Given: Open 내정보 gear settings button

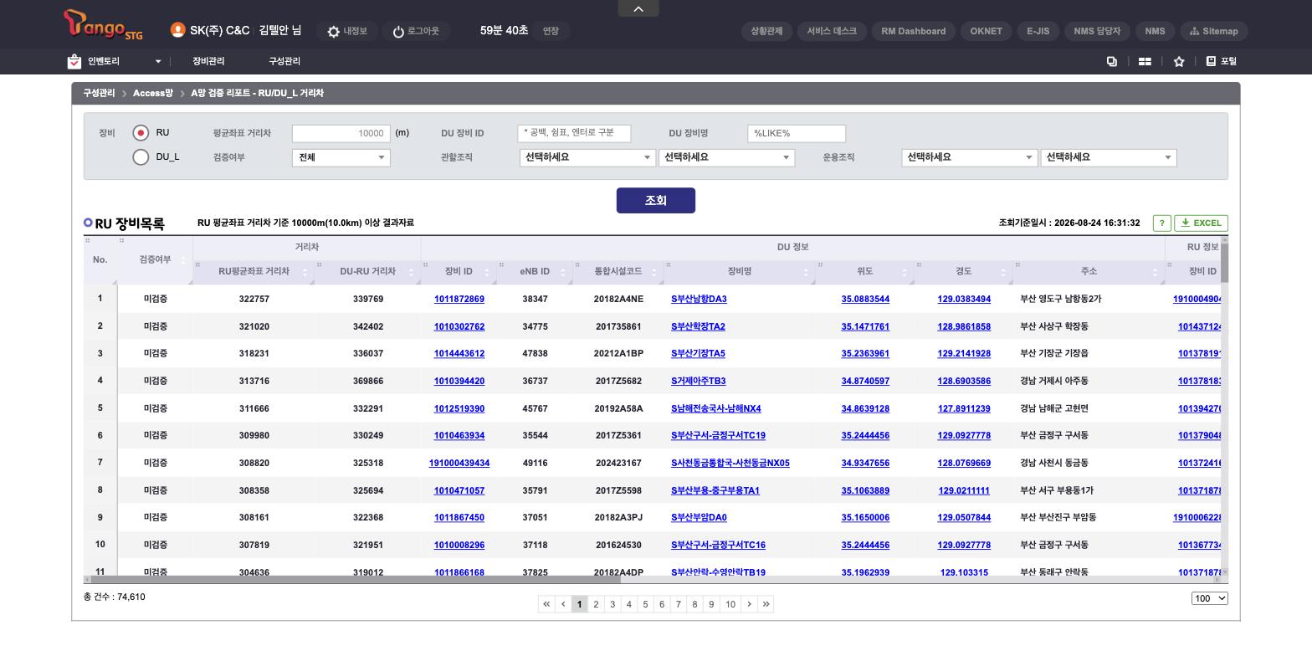Looking at the screenshot, I should tap(346, 31).
